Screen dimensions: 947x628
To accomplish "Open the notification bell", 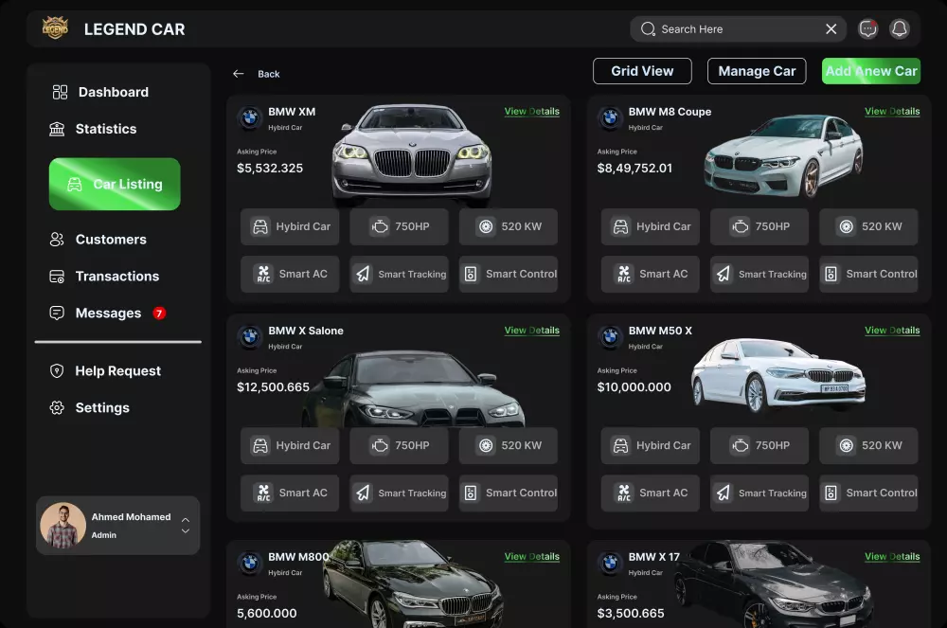I will point(900,28).
